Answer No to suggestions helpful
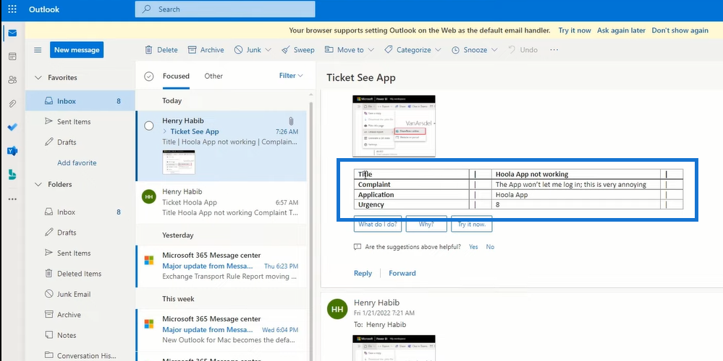The image size is (723, 361). point(490,247)
